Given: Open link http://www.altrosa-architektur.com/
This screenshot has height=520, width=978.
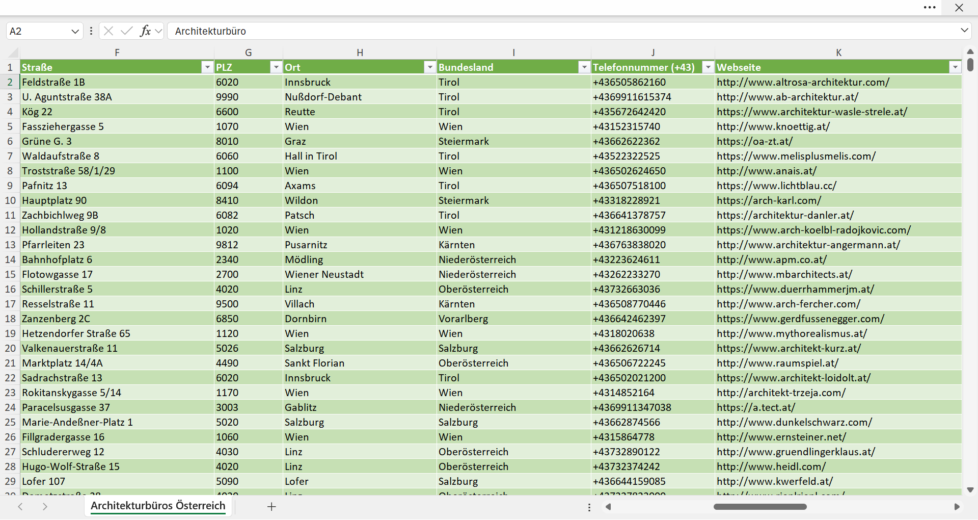Looking at the screenshot, I should tap(803, 82).
